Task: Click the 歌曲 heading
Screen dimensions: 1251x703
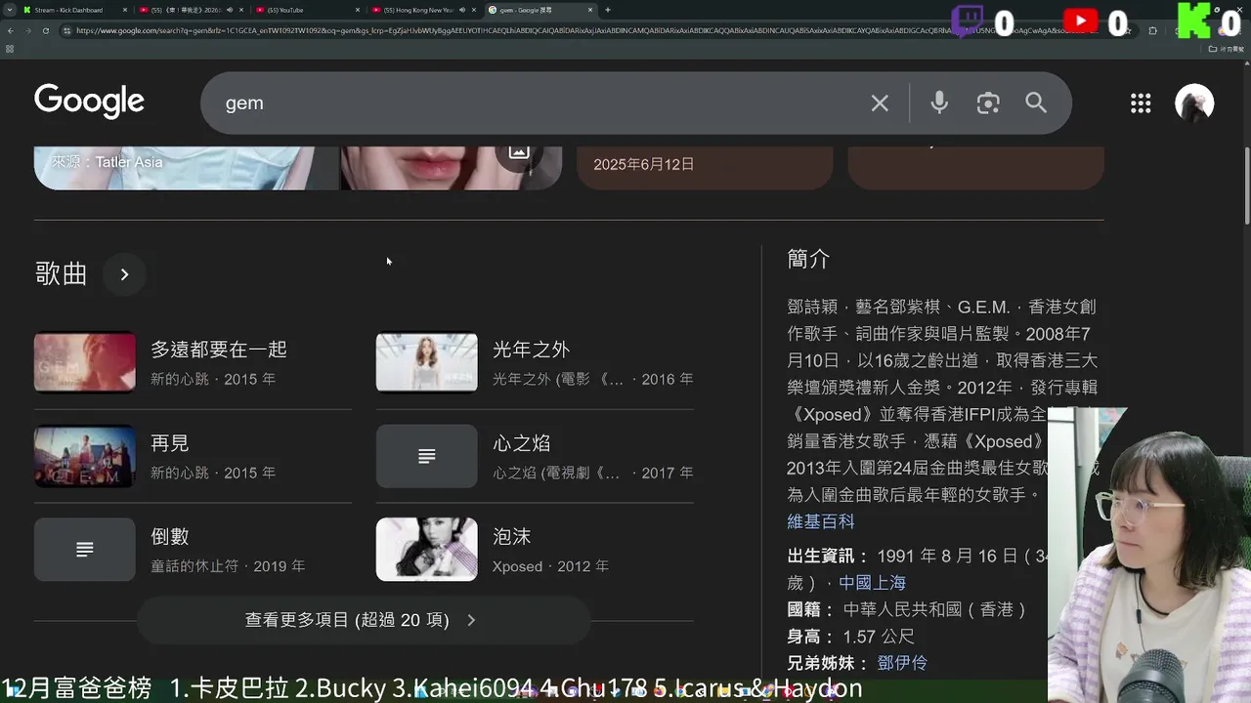Action: [x=61, y=274]
